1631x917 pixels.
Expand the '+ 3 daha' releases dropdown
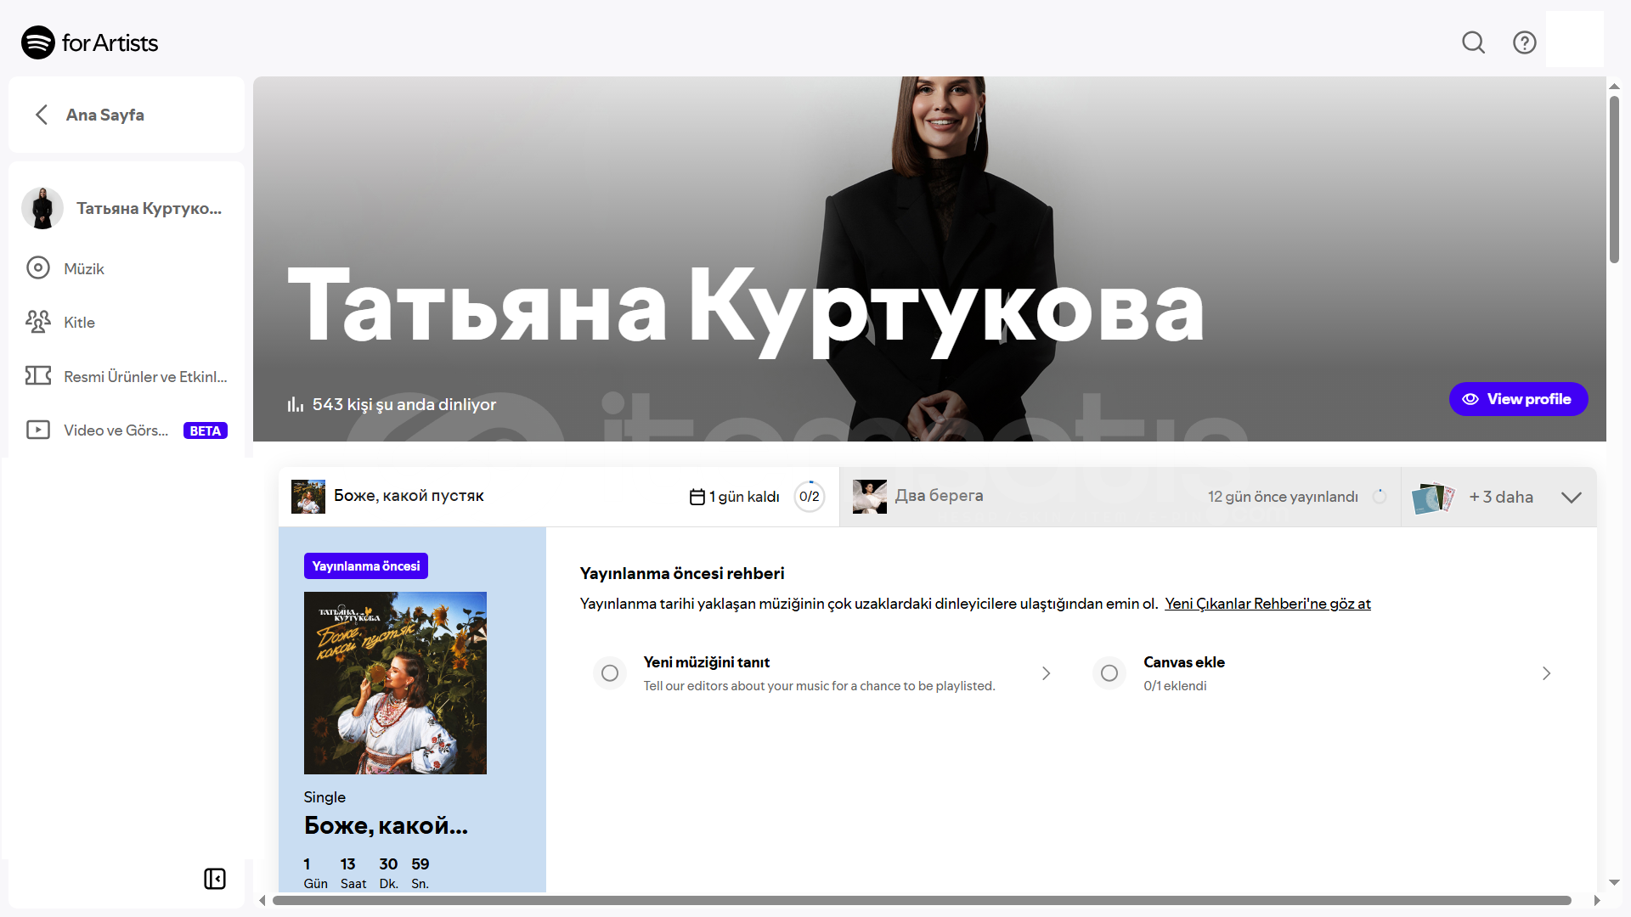tap(1571, 498)
